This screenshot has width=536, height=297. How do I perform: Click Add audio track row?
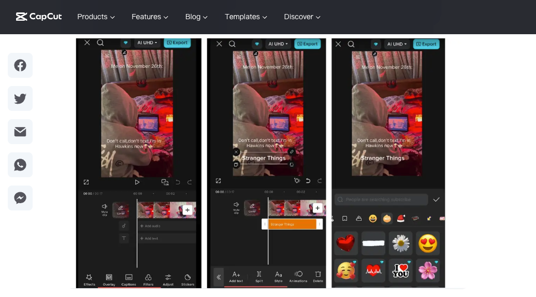pyautogui.click(x=167, y=226)
